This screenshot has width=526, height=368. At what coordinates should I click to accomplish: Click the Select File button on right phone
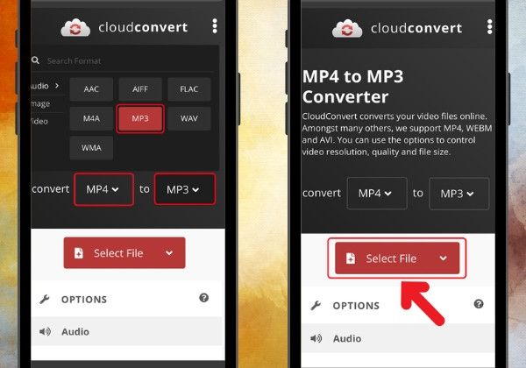click(397, 258)
